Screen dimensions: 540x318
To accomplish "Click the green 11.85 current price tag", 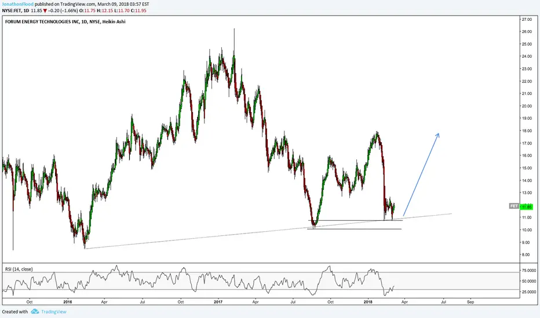I will [x=527, y=206].
